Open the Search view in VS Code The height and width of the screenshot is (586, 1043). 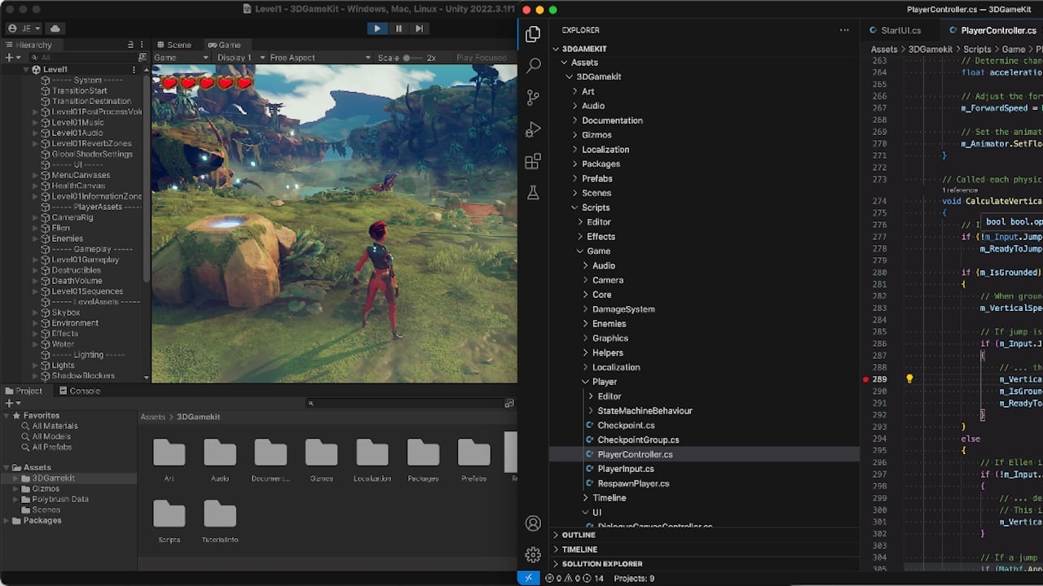click(533, 65)
